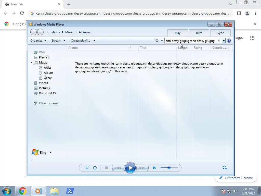
Task: Open the View options dropdown arrow
Action: click(162, 41)
